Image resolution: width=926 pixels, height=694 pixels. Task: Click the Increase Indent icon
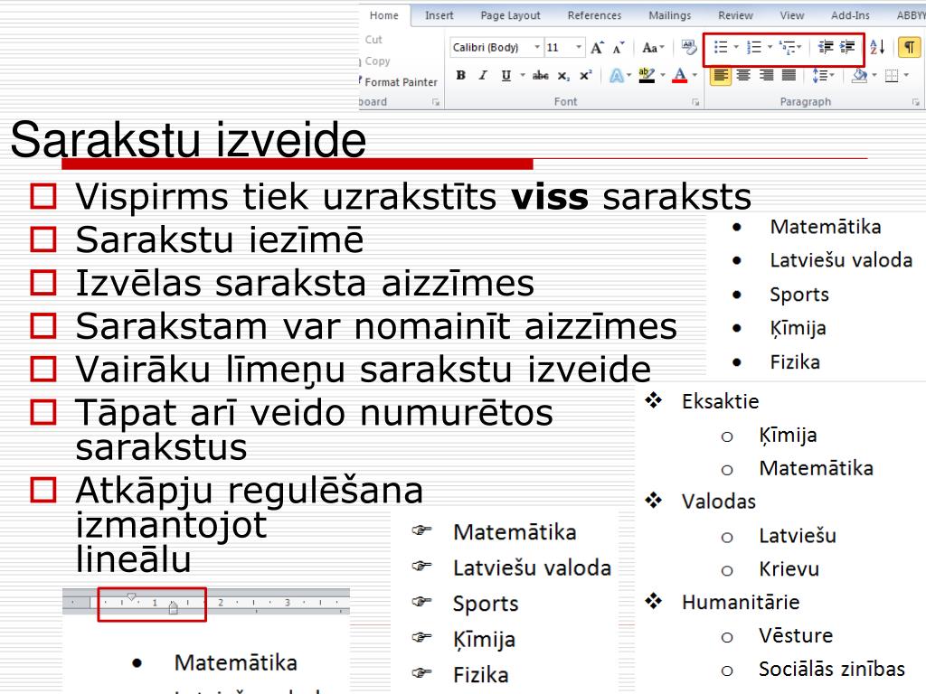847,47
